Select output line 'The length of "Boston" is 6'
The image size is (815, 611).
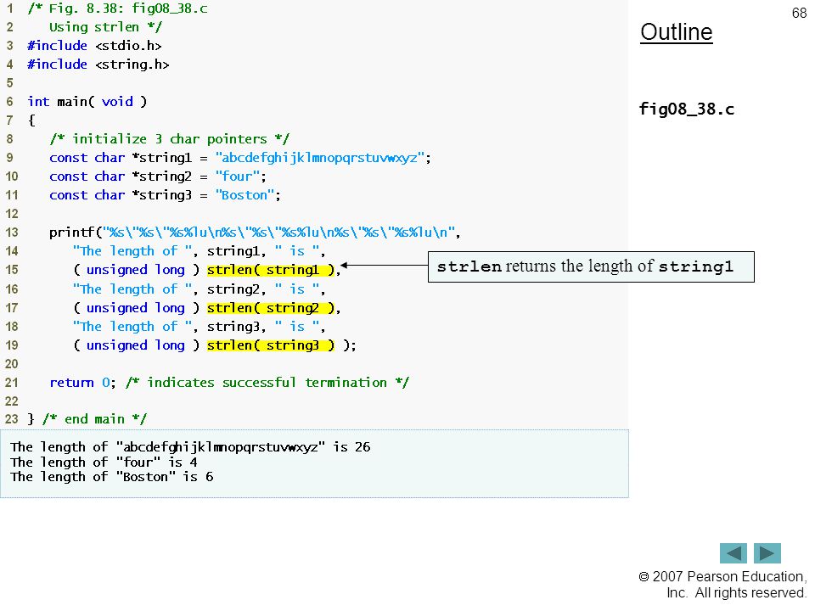click(112, 477)
